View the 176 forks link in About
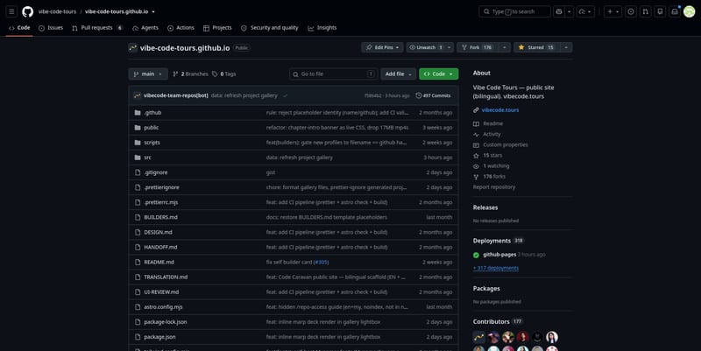 pyautogui.click(x=494, y=177)
